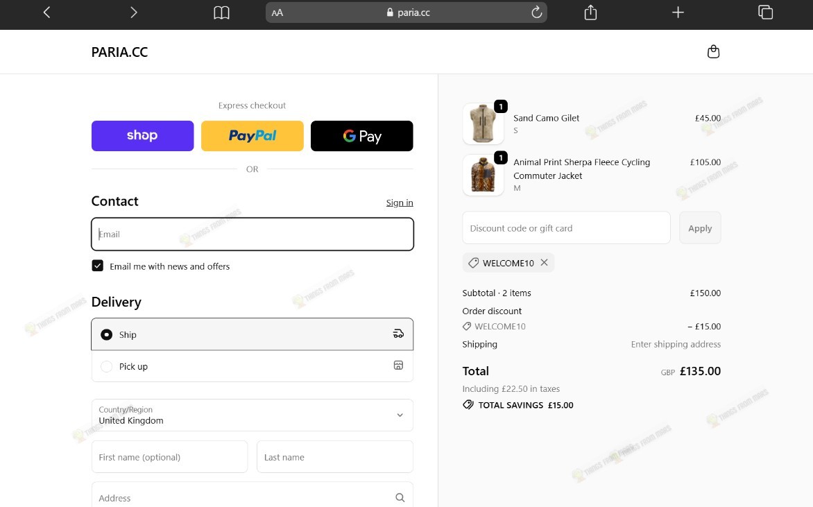Image resolution: width=813 pixels, height=507 pixels.
Task: Click the address search magnifier icon
Action: point(400,498)
